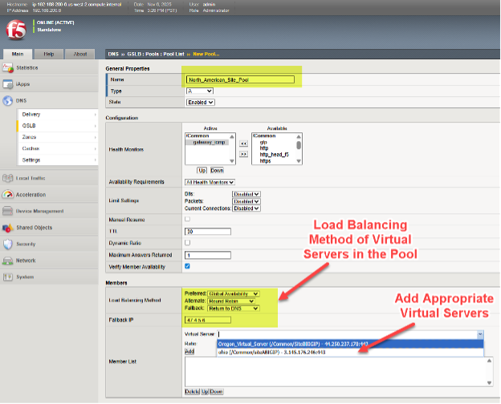
Task: Switch to the Help tab
Action: [x=49, y=54]
